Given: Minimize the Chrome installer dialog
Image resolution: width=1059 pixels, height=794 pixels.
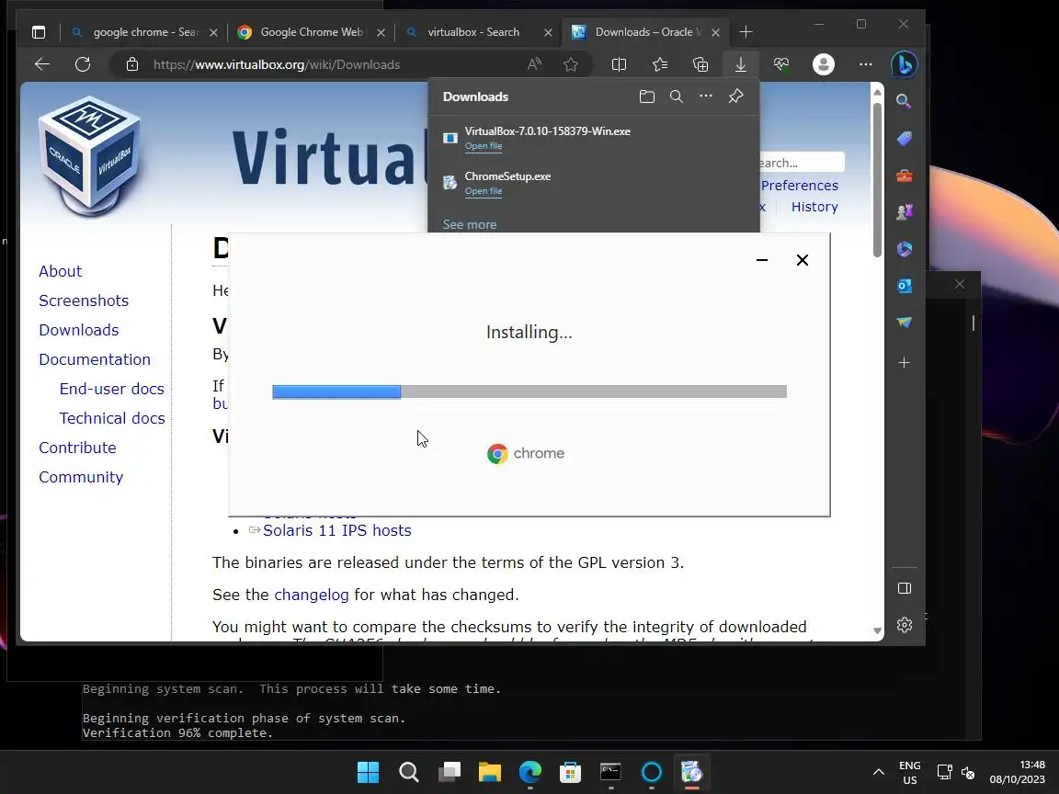Looking at the screenshot, I should pos(762,260).
